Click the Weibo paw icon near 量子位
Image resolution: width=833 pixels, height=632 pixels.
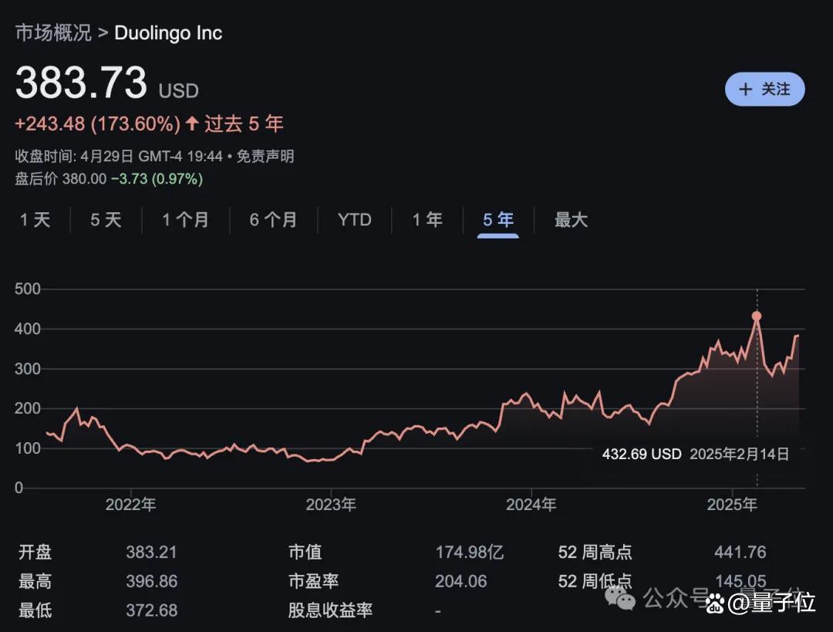pyautogui.click(x=715, y=602)
